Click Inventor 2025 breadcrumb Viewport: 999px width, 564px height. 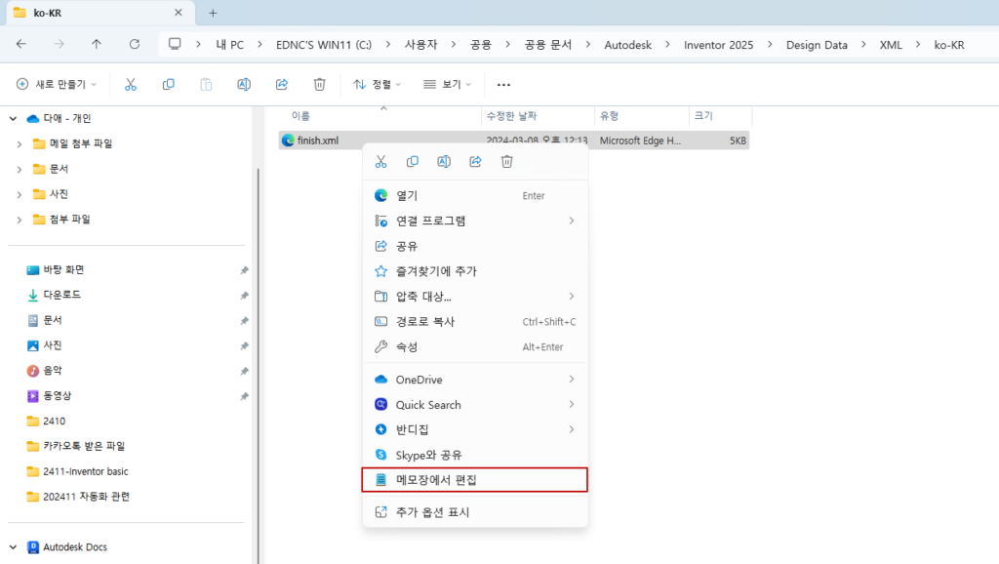point(718,45)
